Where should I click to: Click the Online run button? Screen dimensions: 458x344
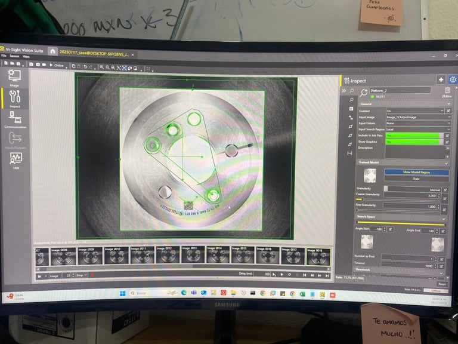coord(57,65)
